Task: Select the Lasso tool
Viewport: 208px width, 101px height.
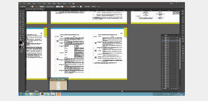Action: coord(23,14)
